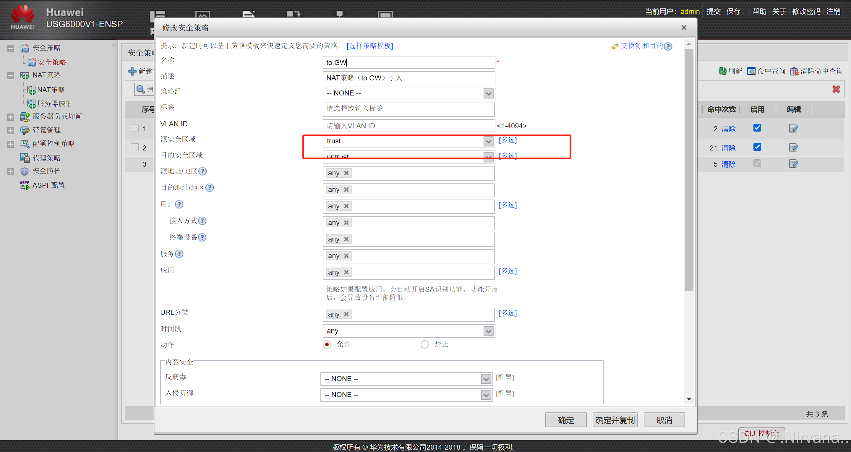
Task: Remove the any tag in 服务 field
Action: click(346, 256)
